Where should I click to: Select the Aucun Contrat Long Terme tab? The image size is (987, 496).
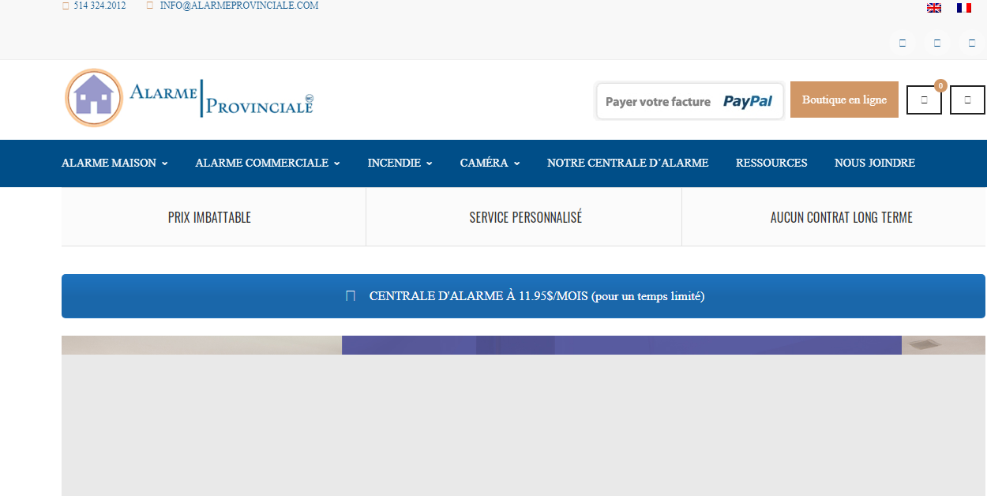click(x=842, y=217)
